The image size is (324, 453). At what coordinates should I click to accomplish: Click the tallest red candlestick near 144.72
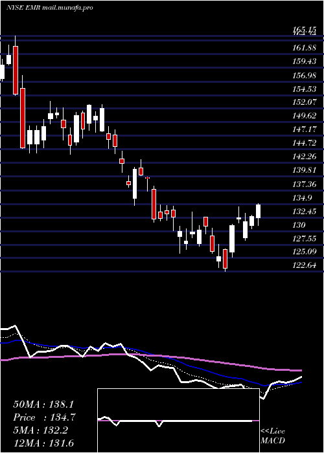pyautogui.click(x=23, y=118)
